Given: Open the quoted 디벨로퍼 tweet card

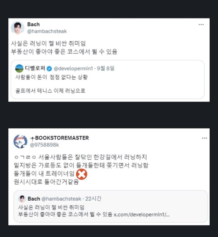Looking at the screenshot, I should point(108,80).
